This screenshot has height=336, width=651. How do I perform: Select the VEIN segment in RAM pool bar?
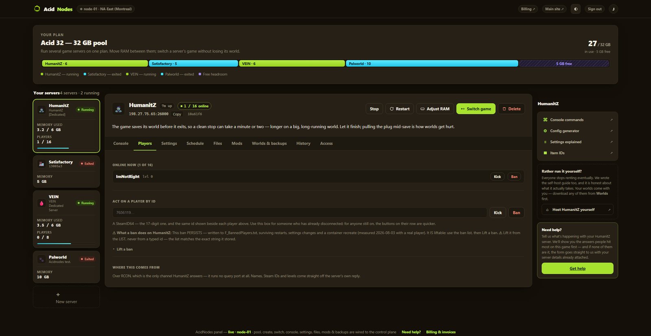292,63
